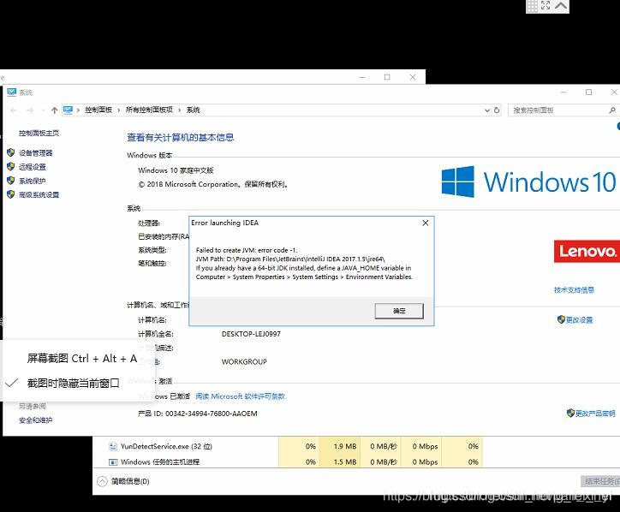Click the computer icon in the address bar
This screenshot has width=620, height=512.
tap(68, 110)
